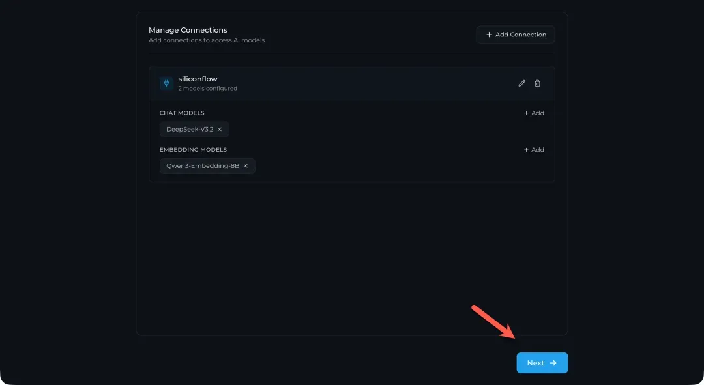Click the right arrow icon inside Next
Viewport: 704px width, 385px height.
coord(553,363)
